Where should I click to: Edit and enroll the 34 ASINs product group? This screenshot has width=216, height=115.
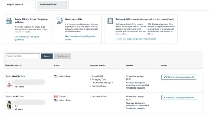click(x=179, y=77)
